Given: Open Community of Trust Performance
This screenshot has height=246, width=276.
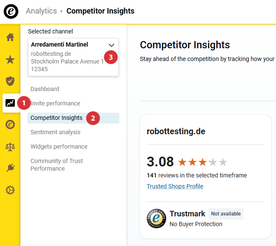Looking at the screenshot, I should click(x=56, y=165).
